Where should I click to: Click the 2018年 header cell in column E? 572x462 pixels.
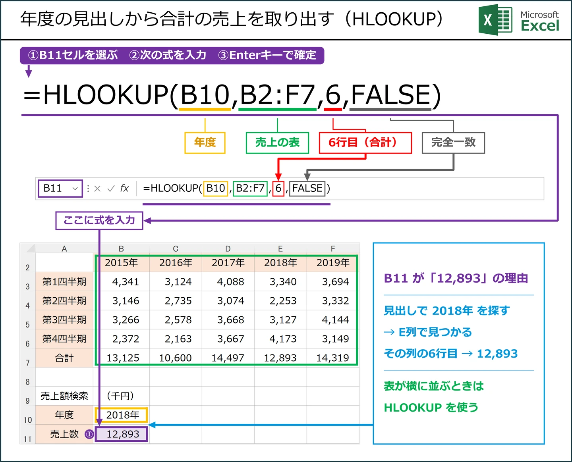(x=280, y=263)
